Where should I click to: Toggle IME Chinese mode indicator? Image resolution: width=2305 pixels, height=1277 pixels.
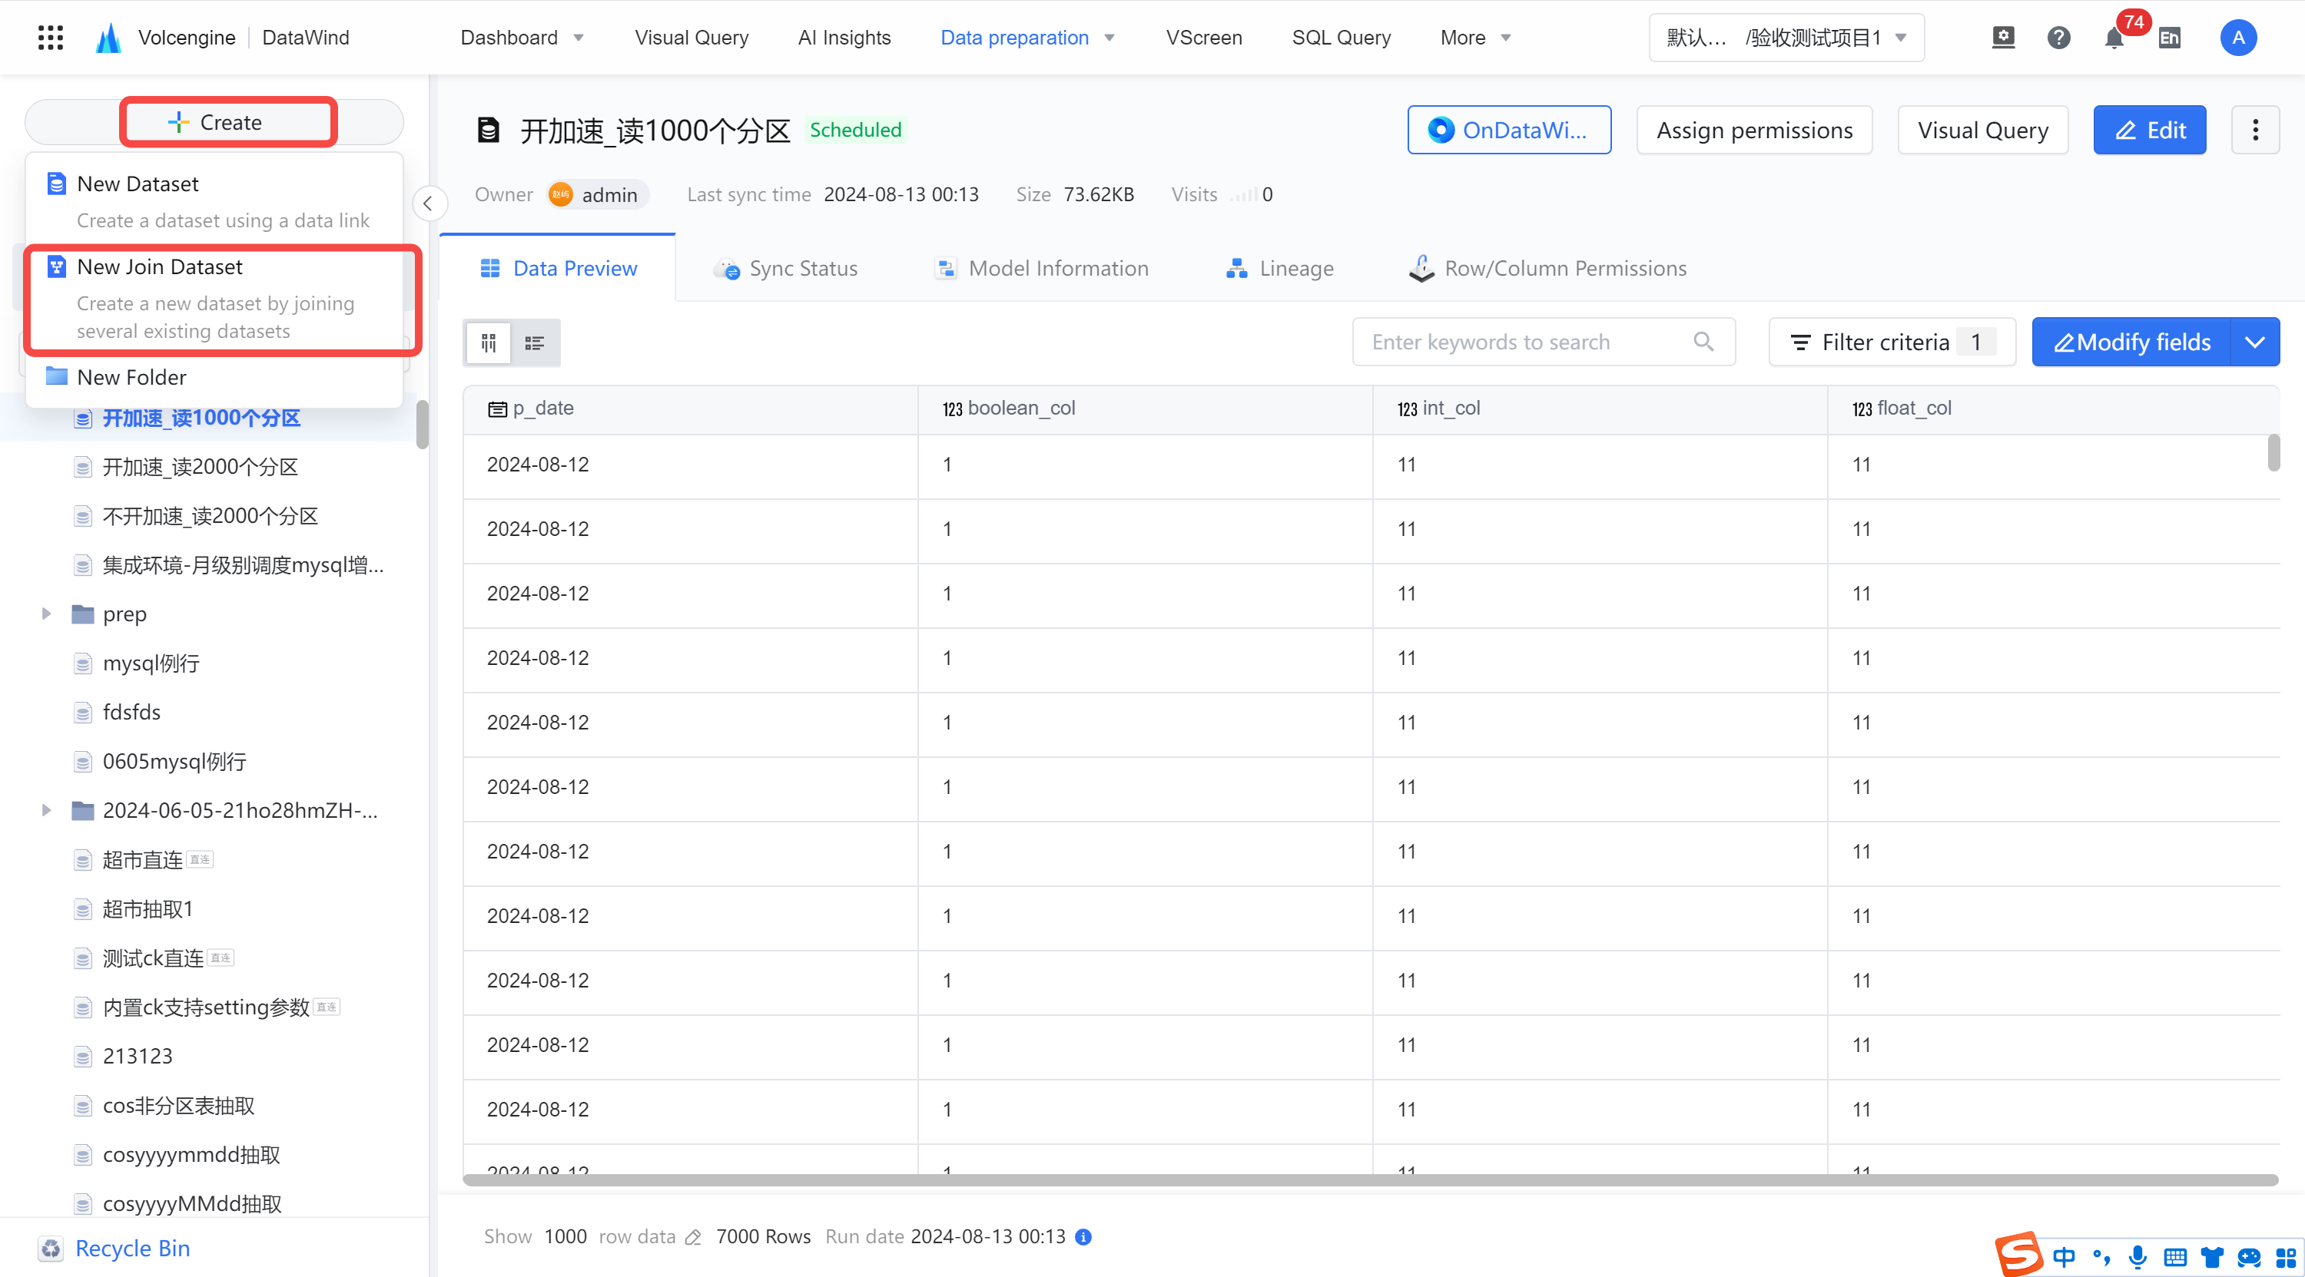coord(2065,1256)
